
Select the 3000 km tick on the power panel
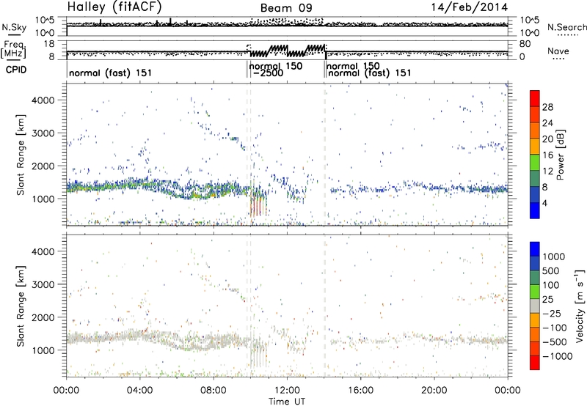(x=43, y=133)
